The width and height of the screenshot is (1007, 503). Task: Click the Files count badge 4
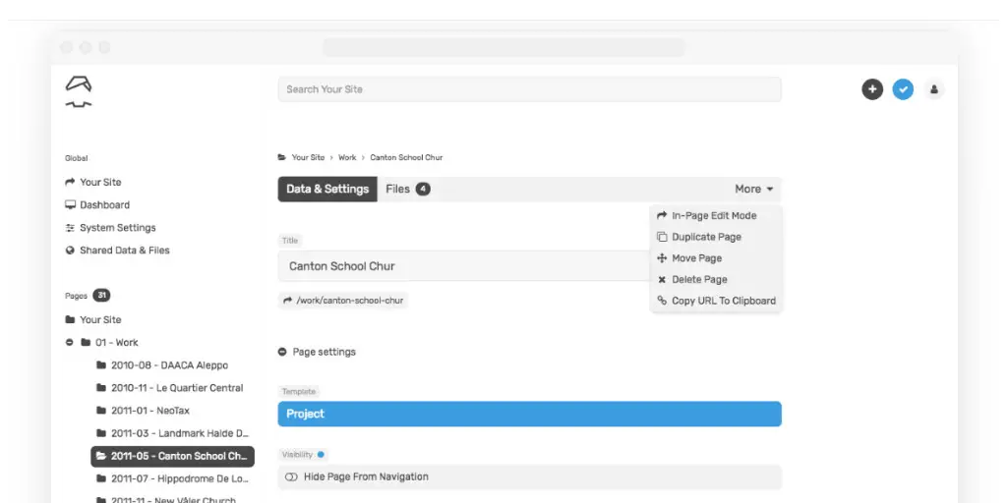pos(423,190)
